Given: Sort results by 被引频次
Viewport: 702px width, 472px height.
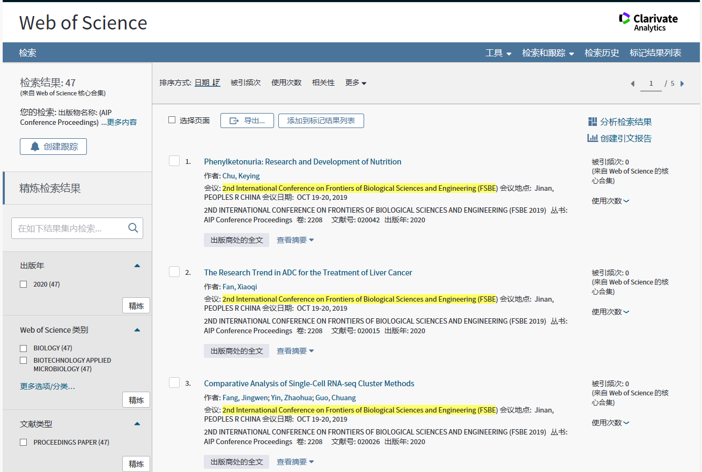Looking at the screenshot, I should tap(246, 83).
